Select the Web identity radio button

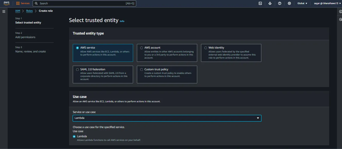tap(206, 48)
